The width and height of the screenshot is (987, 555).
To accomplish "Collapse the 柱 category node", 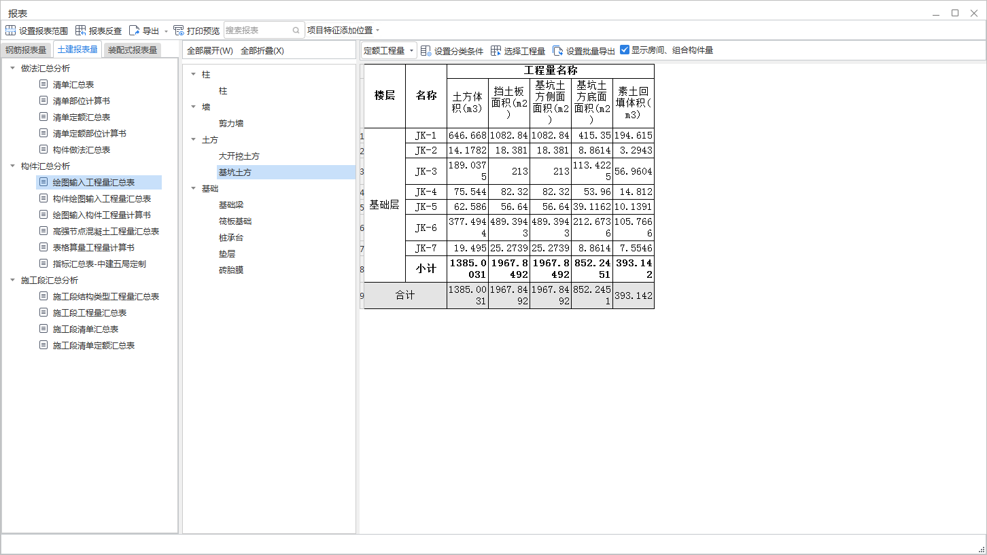I will 193,74.
